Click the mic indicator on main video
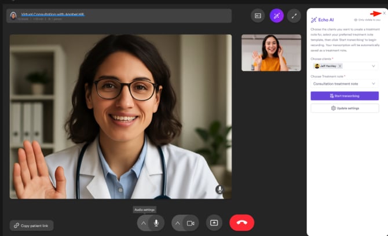Screen dimensions: 388x236 click(219, 189)
